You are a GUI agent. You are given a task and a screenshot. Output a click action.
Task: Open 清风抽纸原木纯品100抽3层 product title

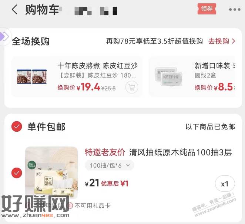tap(181, 152)
